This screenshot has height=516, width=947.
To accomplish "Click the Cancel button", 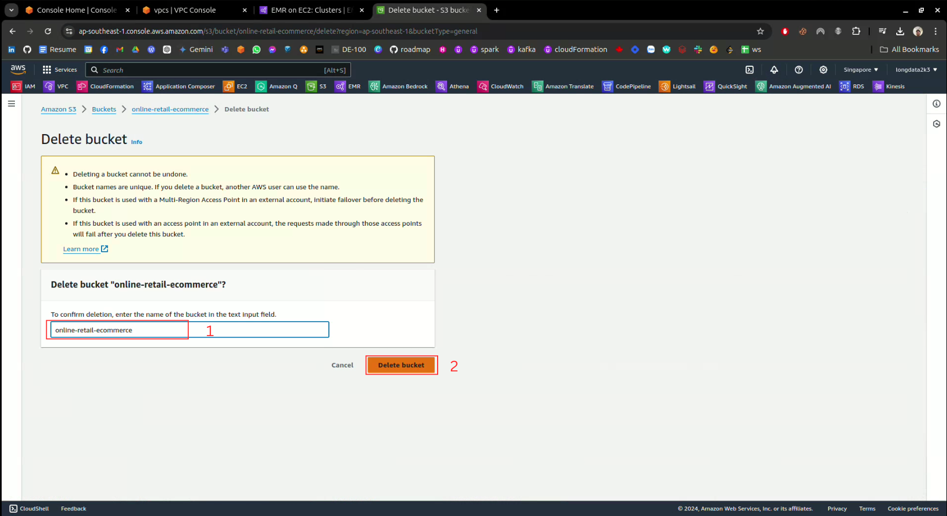I will [x=342, y=365].
